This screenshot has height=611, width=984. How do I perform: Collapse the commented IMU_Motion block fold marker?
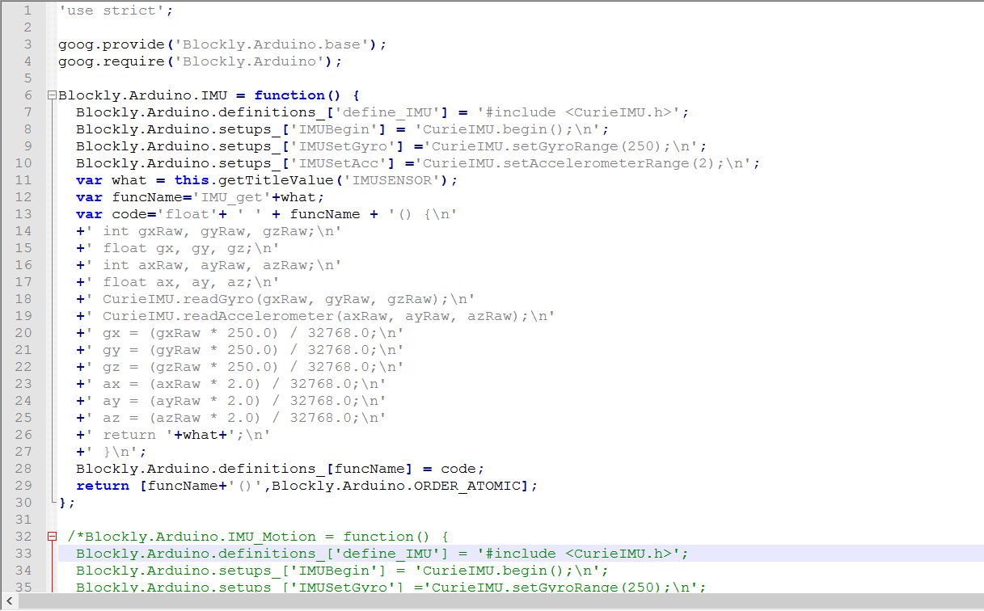(52, 537)
